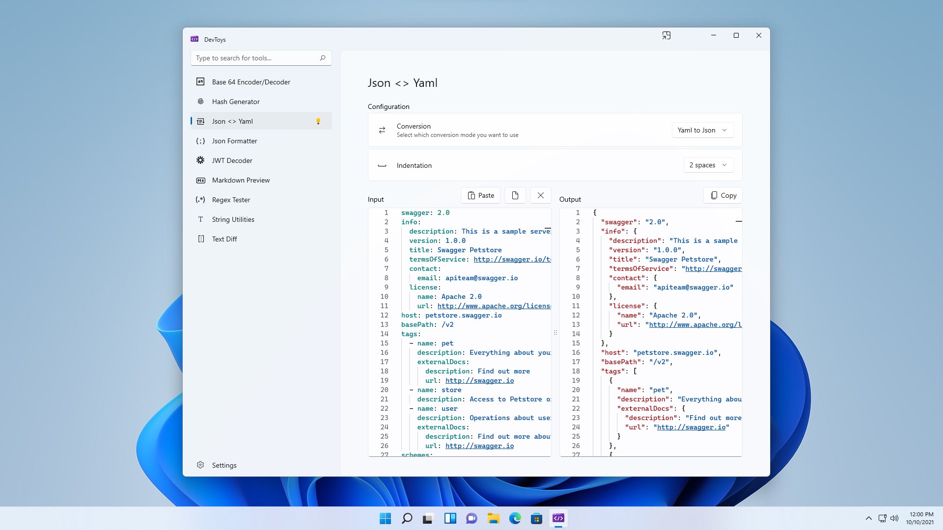
Task: Click input line "host: petstore.swagger.io"
Action: coord(451,315)
